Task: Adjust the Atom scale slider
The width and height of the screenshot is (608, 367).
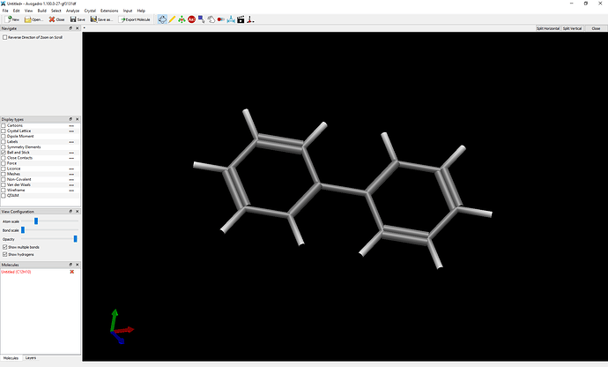Action: (x=50, y=221)
